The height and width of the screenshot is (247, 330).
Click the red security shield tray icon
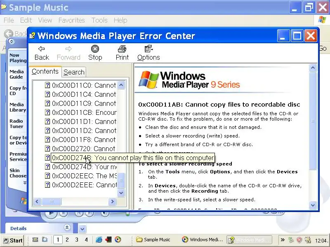coord(299,240)
